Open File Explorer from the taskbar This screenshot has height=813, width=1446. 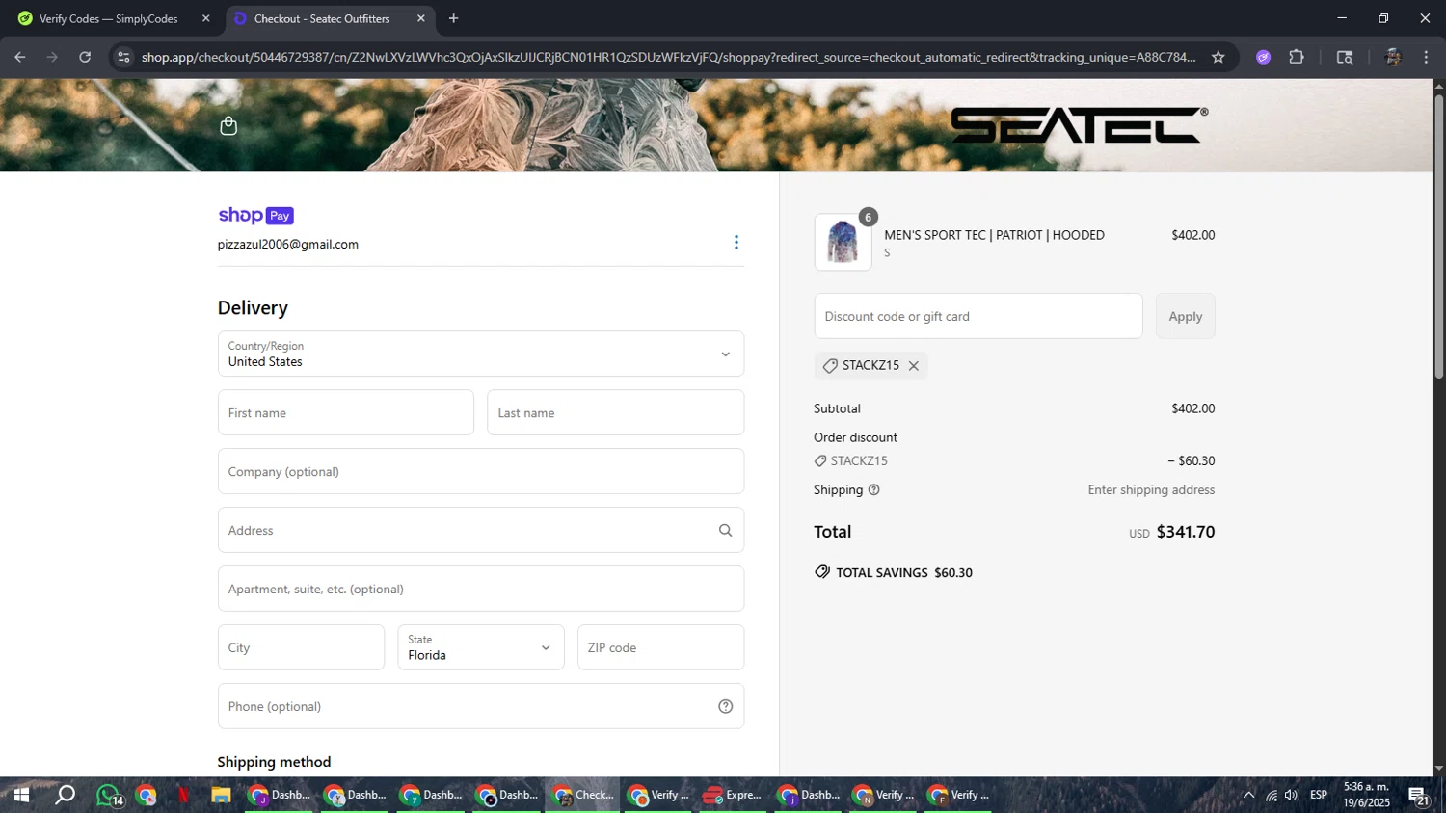[x=221, y=795]
